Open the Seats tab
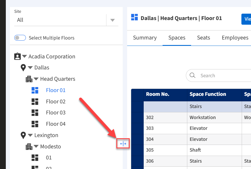251x169 pixels. [204, 38]
